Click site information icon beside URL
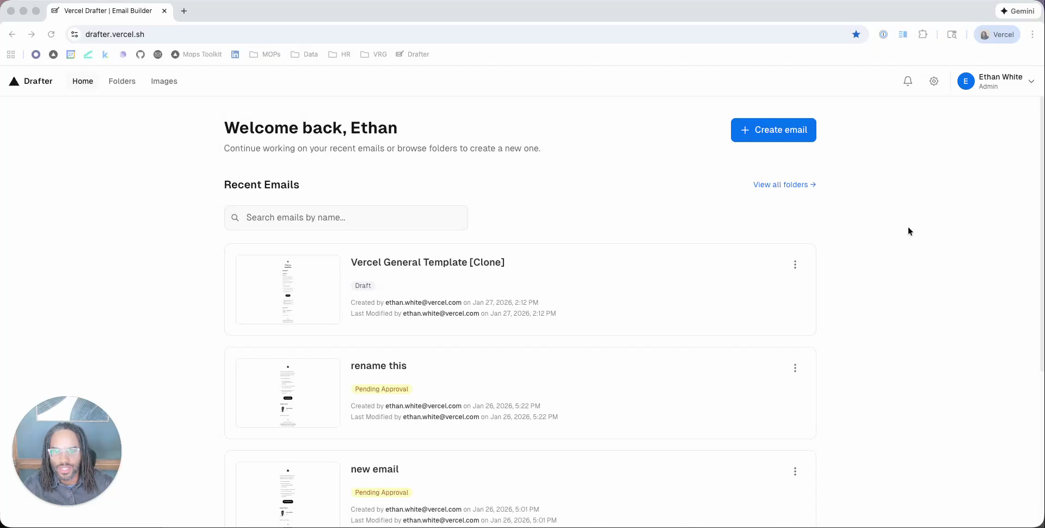1045x528 pixels. (75, 34)
